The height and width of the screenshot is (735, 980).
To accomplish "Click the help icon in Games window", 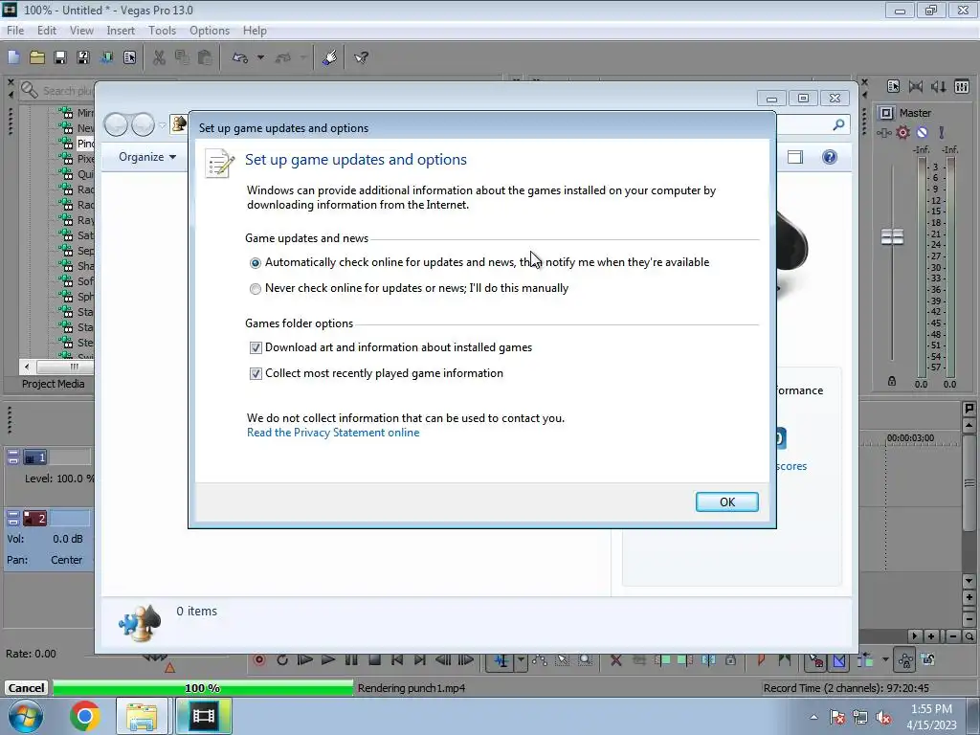I will [x=830, y=157].
